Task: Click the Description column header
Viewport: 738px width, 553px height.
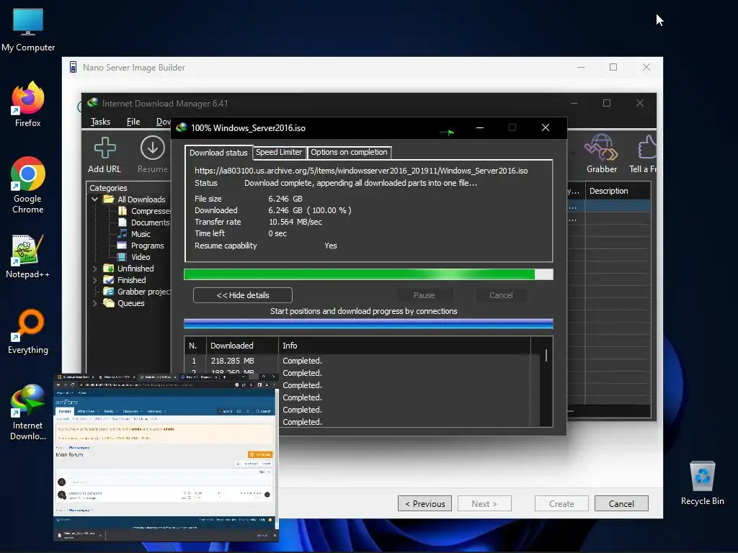Action: tap(618, 191)
